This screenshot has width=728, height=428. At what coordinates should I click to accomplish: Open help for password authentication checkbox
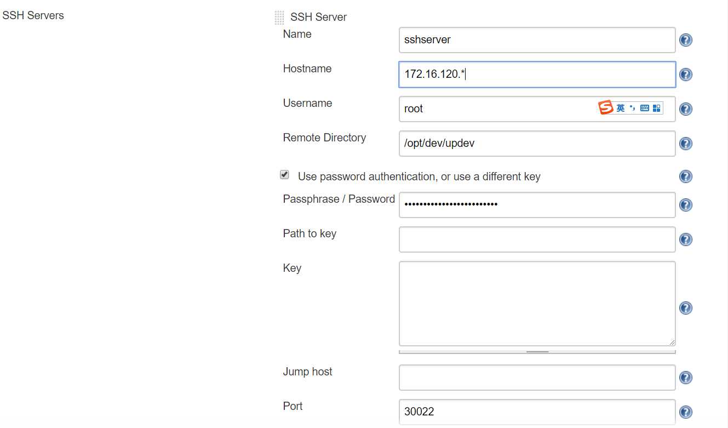[x=685, y=176]
